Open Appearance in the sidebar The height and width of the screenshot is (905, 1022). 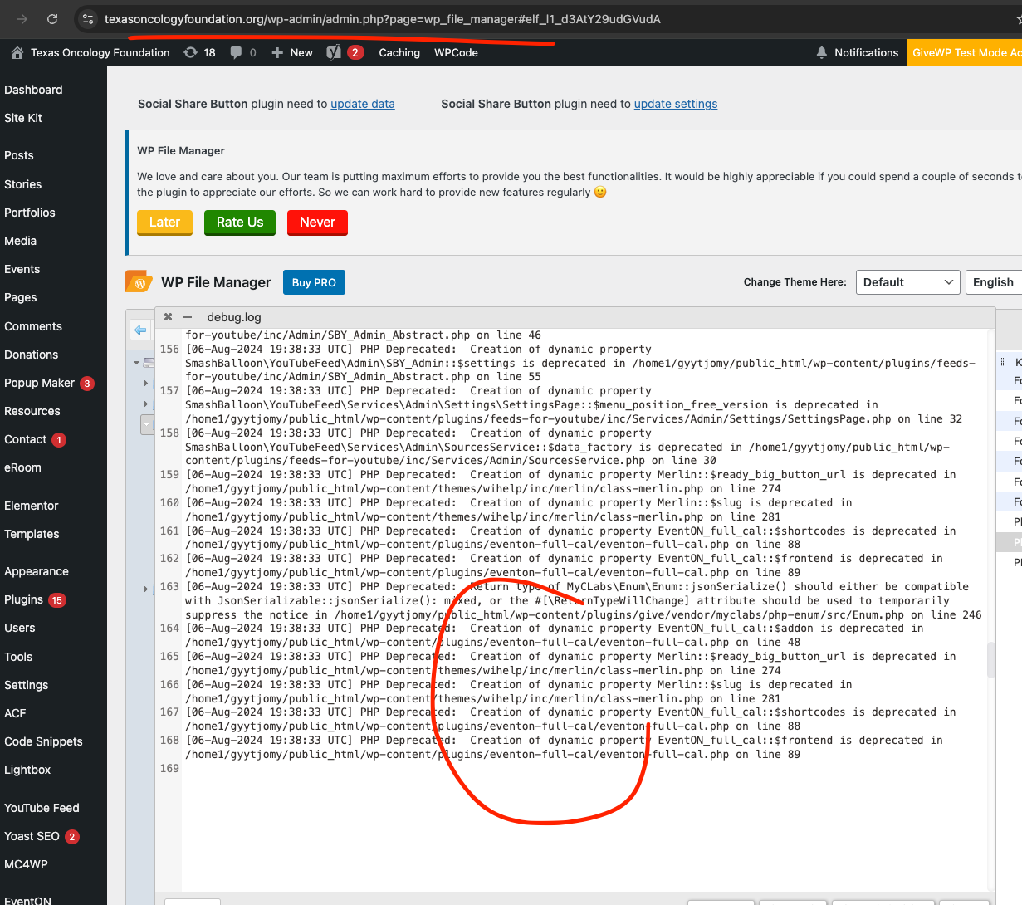coord(37,571)
